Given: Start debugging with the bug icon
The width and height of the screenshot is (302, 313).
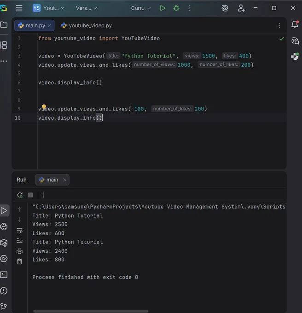Looking at the screenshot, I should click(176, 8).
